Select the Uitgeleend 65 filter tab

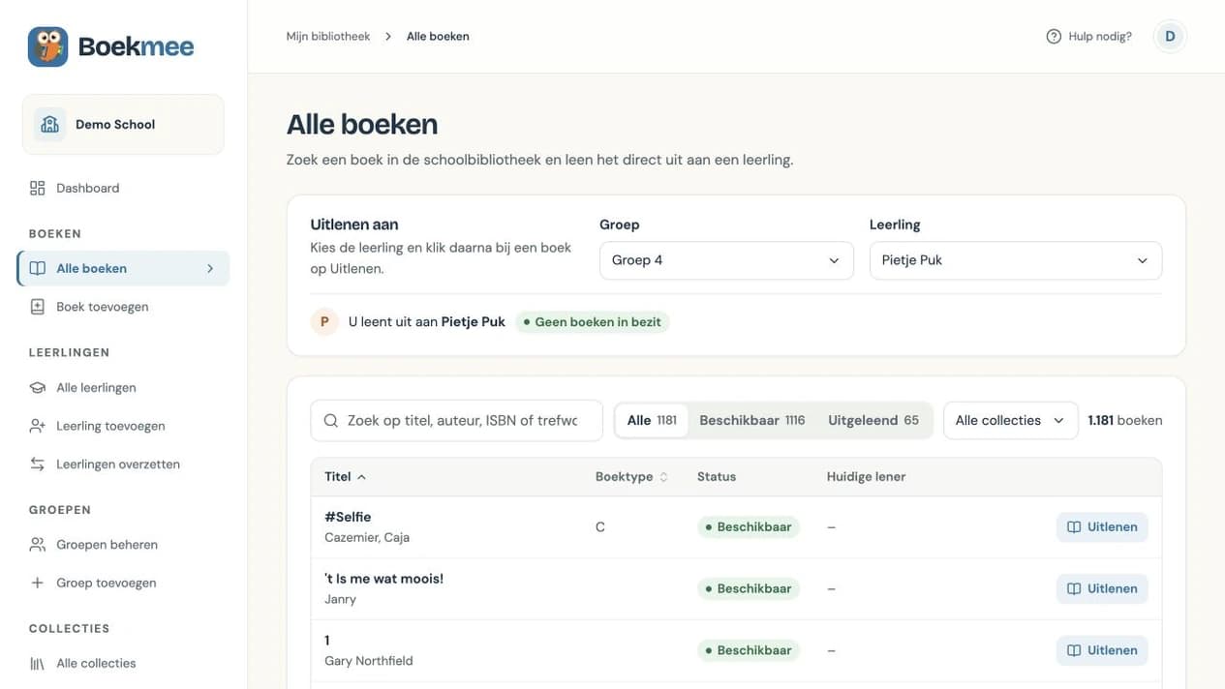(873, 420)
